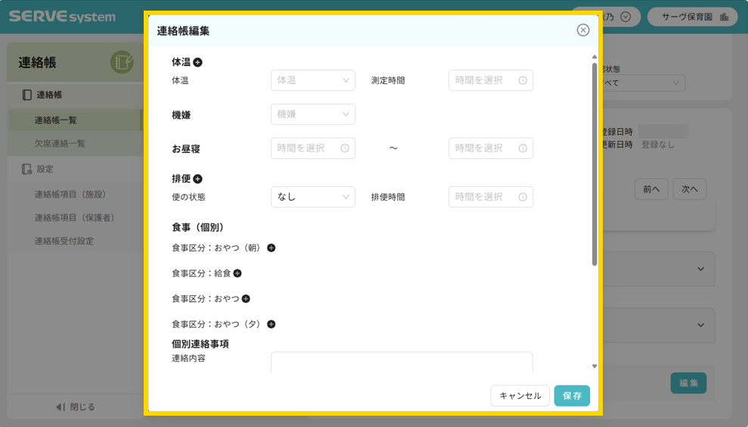Close the 連絡帳編集 dialog with X icon

tap(582, 30)
